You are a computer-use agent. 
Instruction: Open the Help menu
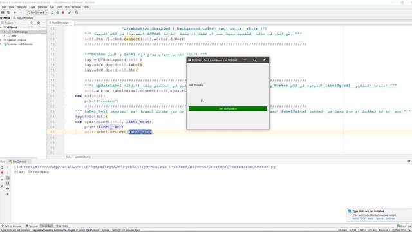coord(86,7)
